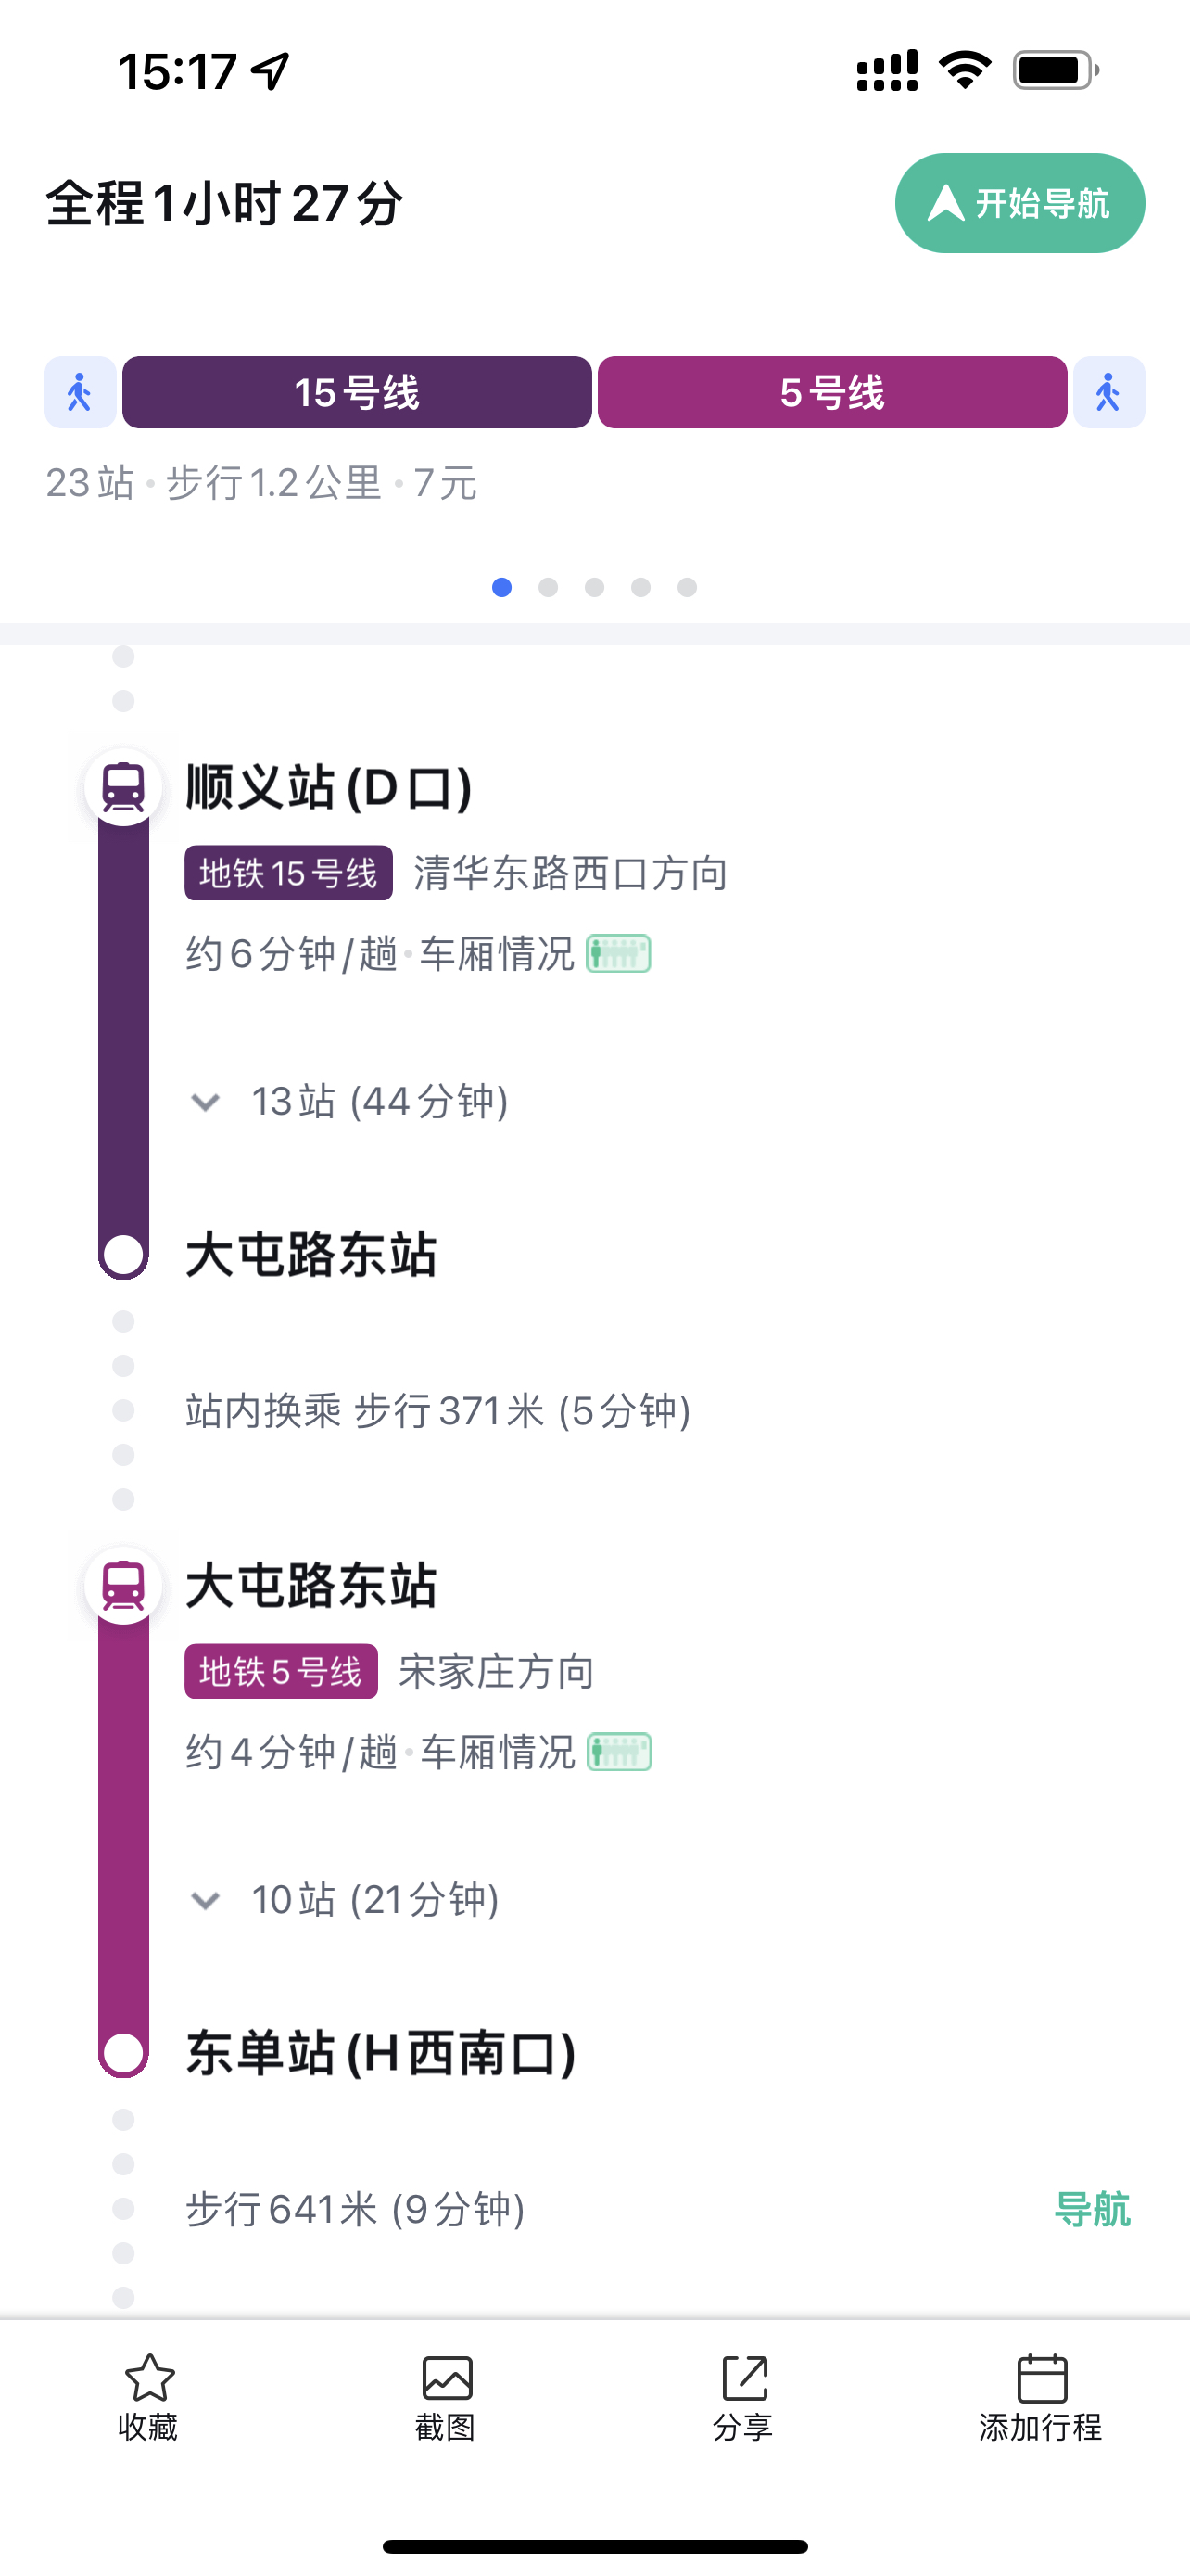Tap Line 5 carriage crowding indicator

click(618, 1752)
